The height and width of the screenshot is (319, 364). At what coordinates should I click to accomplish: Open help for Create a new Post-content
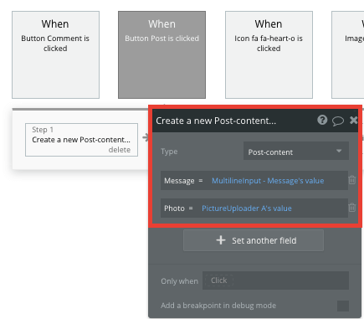point(322,120)
